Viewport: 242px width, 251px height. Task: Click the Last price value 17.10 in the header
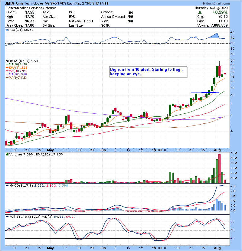coord(223,21)
